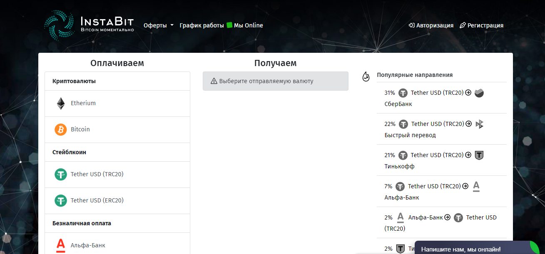Pick the 2% Альфа-Банк to Tether direction
The width and height of the screenshot is (545, 254).
pyautogui.click(x=442, y=223)
